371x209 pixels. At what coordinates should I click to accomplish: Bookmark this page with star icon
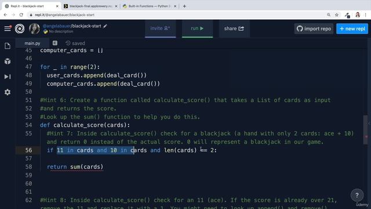[x=337, y=15]
